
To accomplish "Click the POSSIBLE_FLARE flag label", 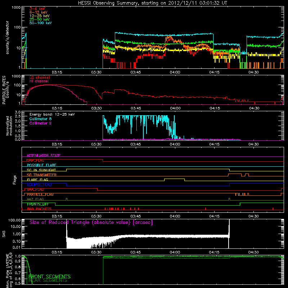I will tap(41, 165).
